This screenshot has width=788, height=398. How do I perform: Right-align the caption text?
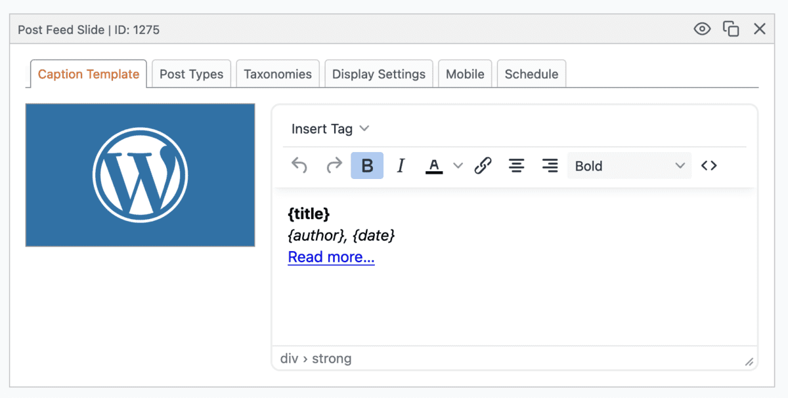tap(550, 165)
